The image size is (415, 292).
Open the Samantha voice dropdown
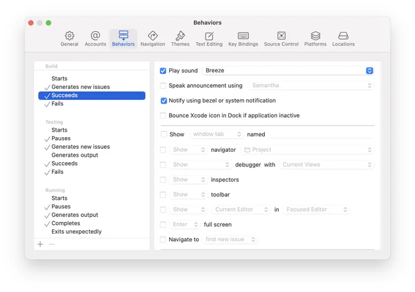pyautogui.click(x=311, y=85)
